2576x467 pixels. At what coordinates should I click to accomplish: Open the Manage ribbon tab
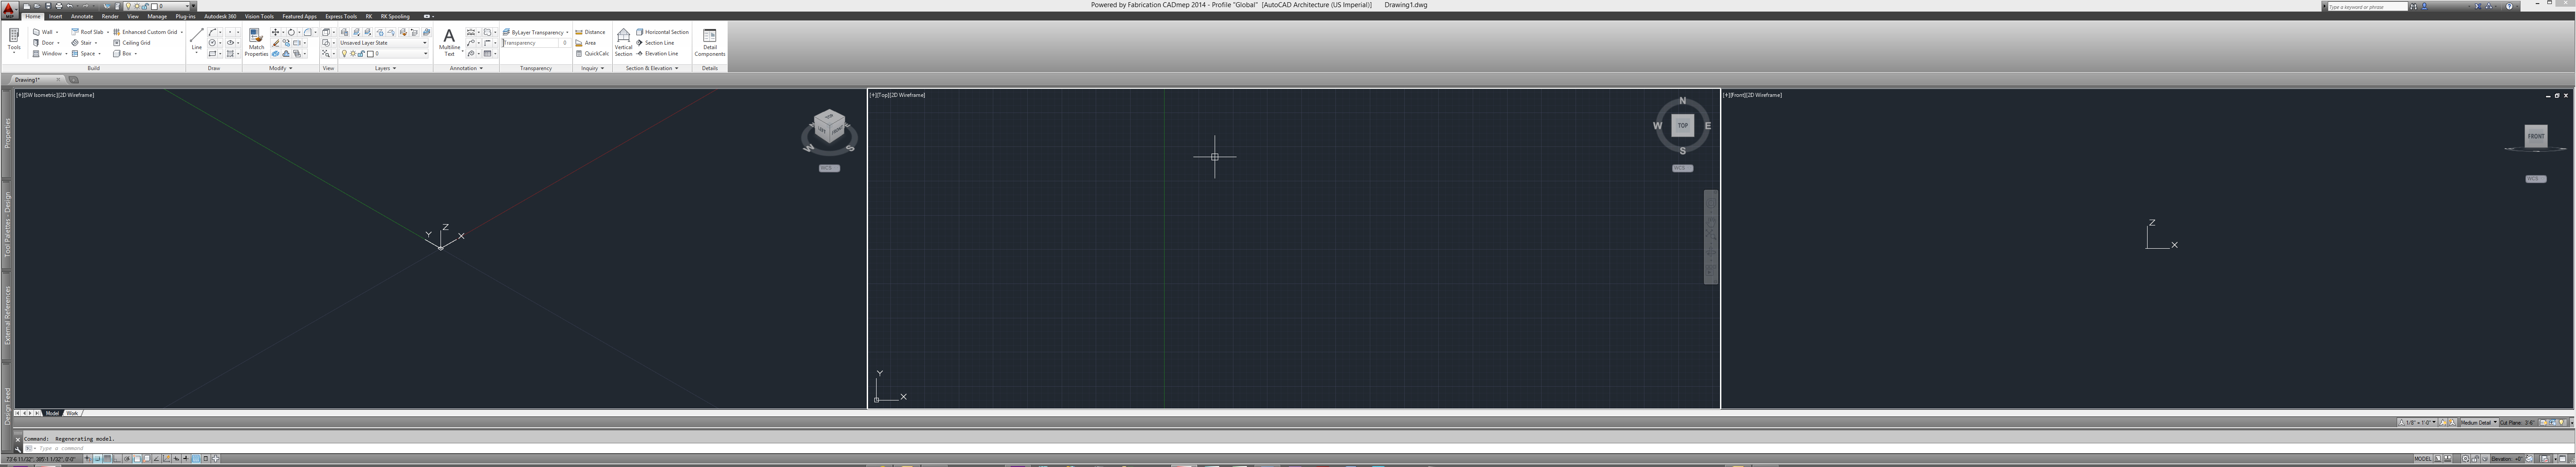click(x=157, y=16)
